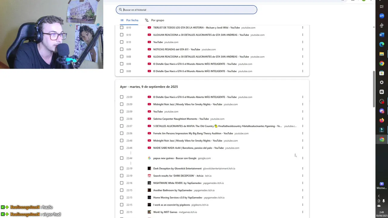Click the favicon of Dark Deception entry
The image size is (388, 218).
coord(149,168)
